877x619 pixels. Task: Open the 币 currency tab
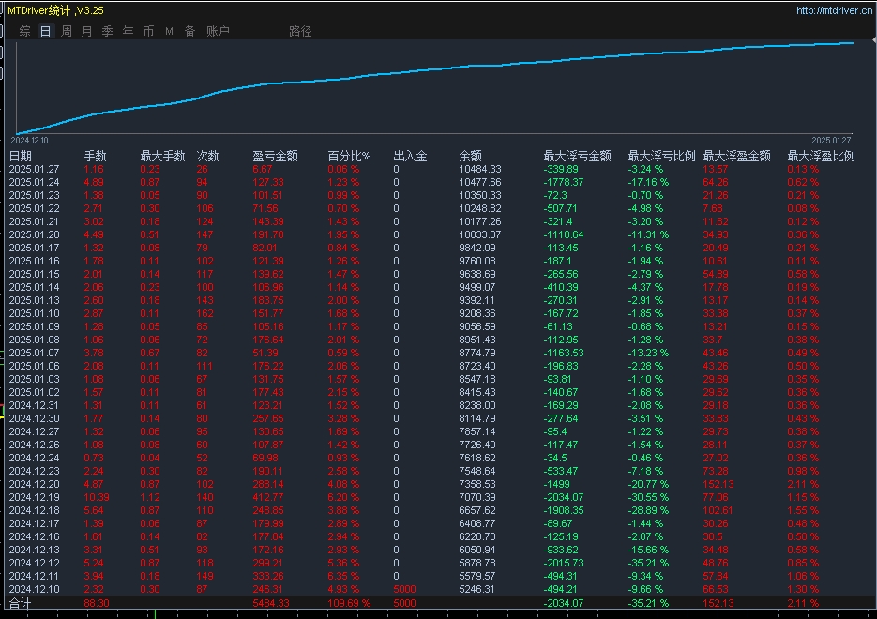[x=148, y=31]
